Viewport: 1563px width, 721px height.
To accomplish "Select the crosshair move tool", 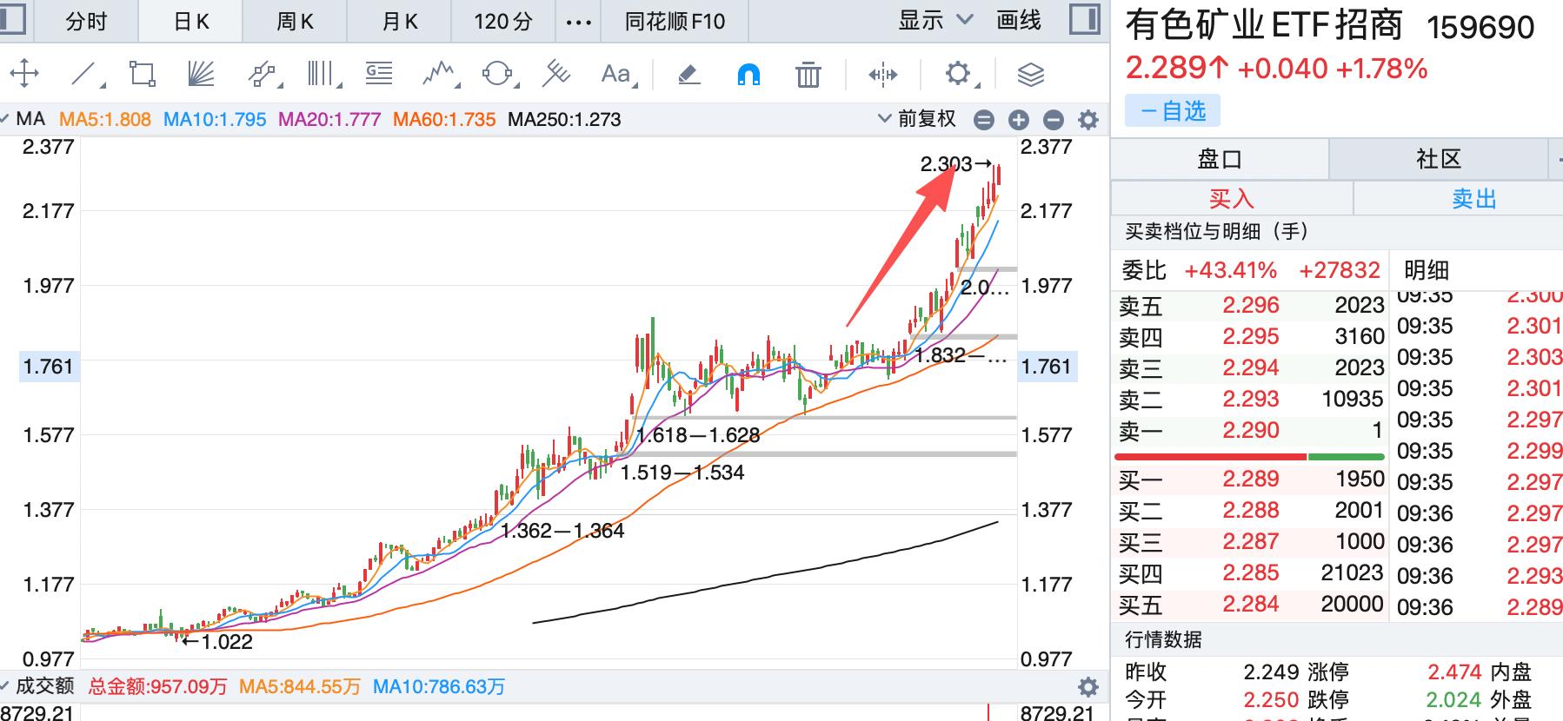I will (24, 74).
